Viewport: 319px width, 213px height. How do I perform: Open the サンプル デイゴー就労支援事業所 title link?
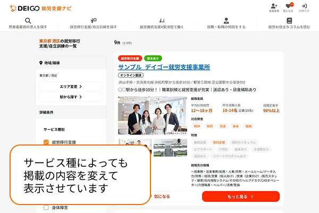(x=164, y=67)
